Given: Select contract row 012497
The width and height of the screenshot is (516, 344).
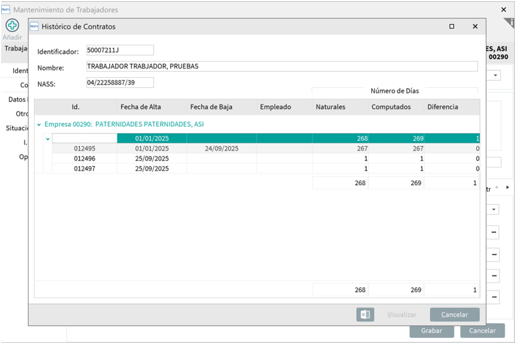Looking at the screenshot, I should 84,169.
